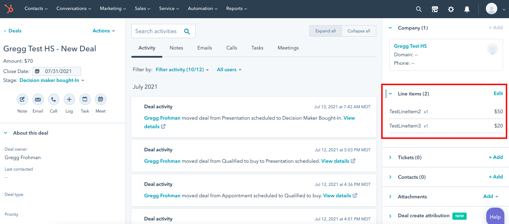
Task: Switch to the Calls tab
Action: coord(232,48)
